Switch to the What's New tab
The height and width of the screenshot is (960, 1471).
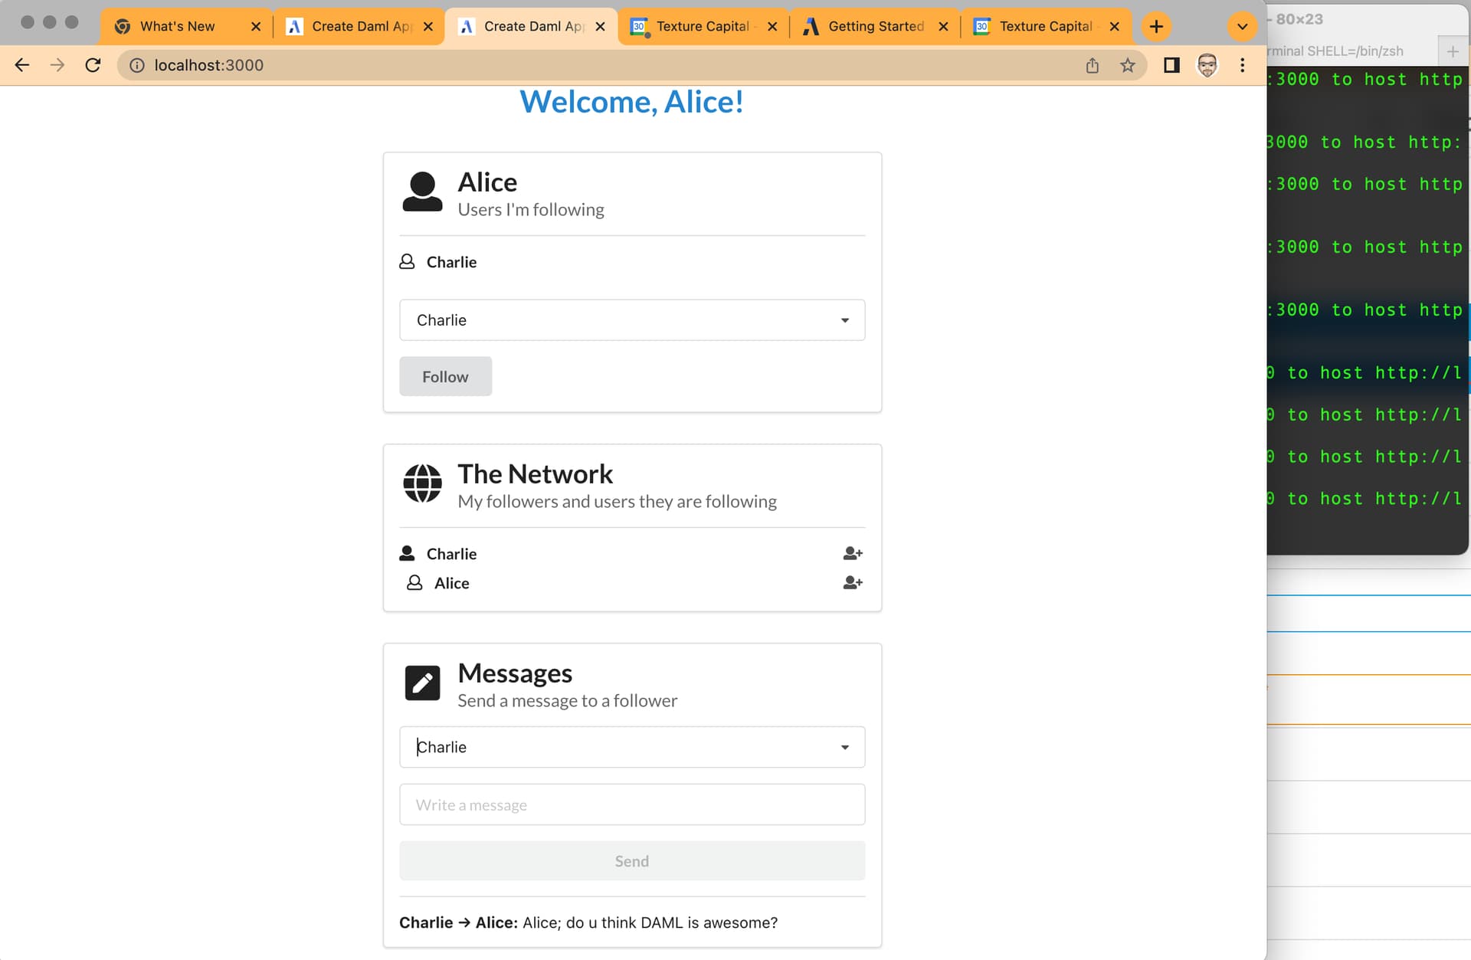[x=177, y=26]
